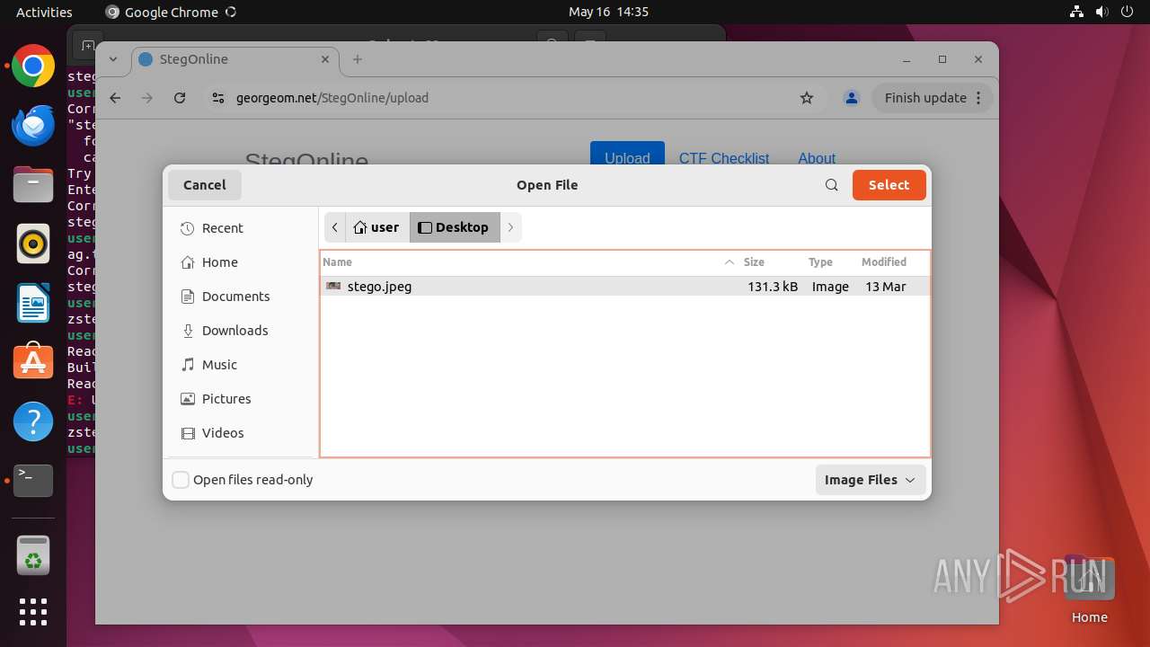Open site information icon in address bar
The height and width of the screenshot is (647, 1150).
click(x=218, y=98)
